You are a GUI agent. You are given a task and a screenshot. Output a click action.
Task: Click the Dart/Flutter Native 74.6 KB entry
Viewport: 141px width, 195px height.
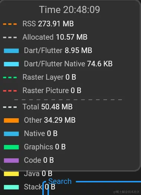pyautogui.click(x=68, y=64)
